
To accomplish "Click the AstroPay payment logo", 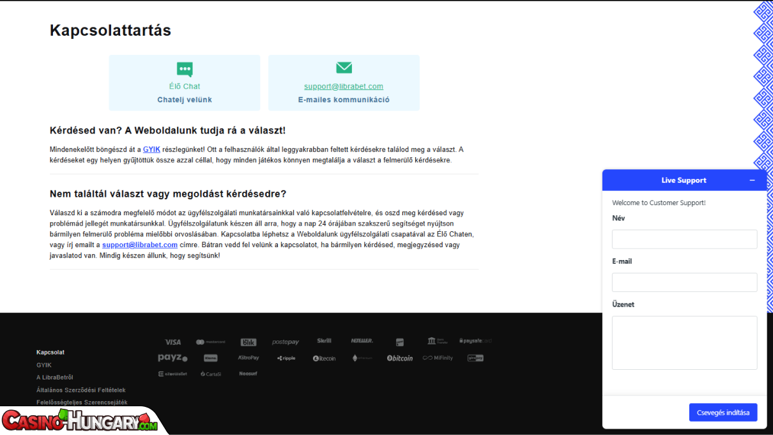I will [x=249, y=358].
